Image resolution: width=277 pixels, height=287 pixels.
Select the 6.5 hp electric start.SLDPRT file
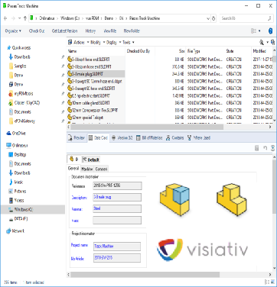coord(89,95)
